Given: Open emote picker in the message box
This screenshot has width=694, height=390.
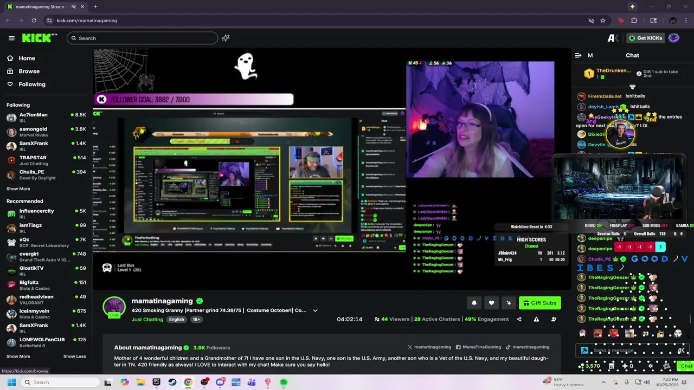Looking at the screenshot, I should pyautogui.click(x=681, y=350).
